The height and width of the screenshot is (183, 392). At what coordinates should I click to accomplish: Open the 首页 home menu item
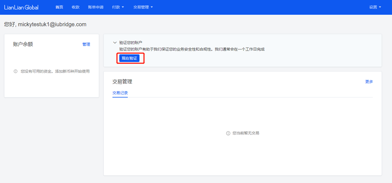point(59,7)
